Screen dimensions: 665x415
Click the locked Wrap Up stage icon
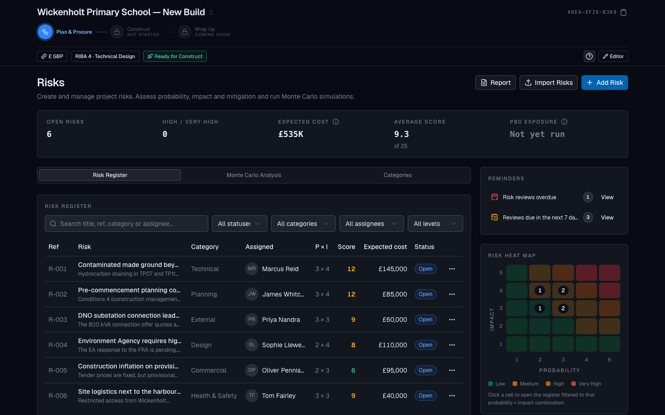pos(185,32)
